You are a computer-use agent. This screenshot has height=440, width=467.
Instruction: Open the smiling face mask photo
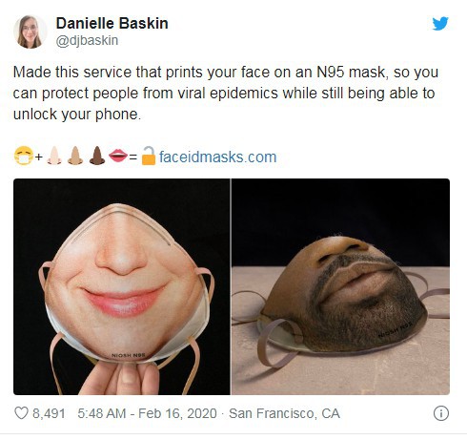point(122,286)
